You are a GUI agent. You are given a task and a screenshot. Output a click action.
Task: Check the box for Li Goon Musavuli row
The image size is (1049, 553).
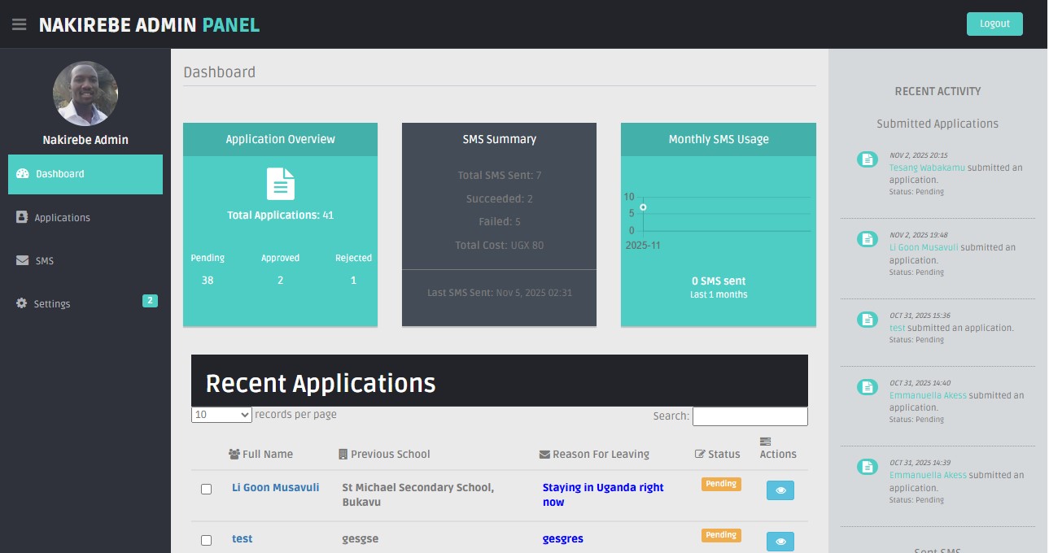[x=206, y=489]
